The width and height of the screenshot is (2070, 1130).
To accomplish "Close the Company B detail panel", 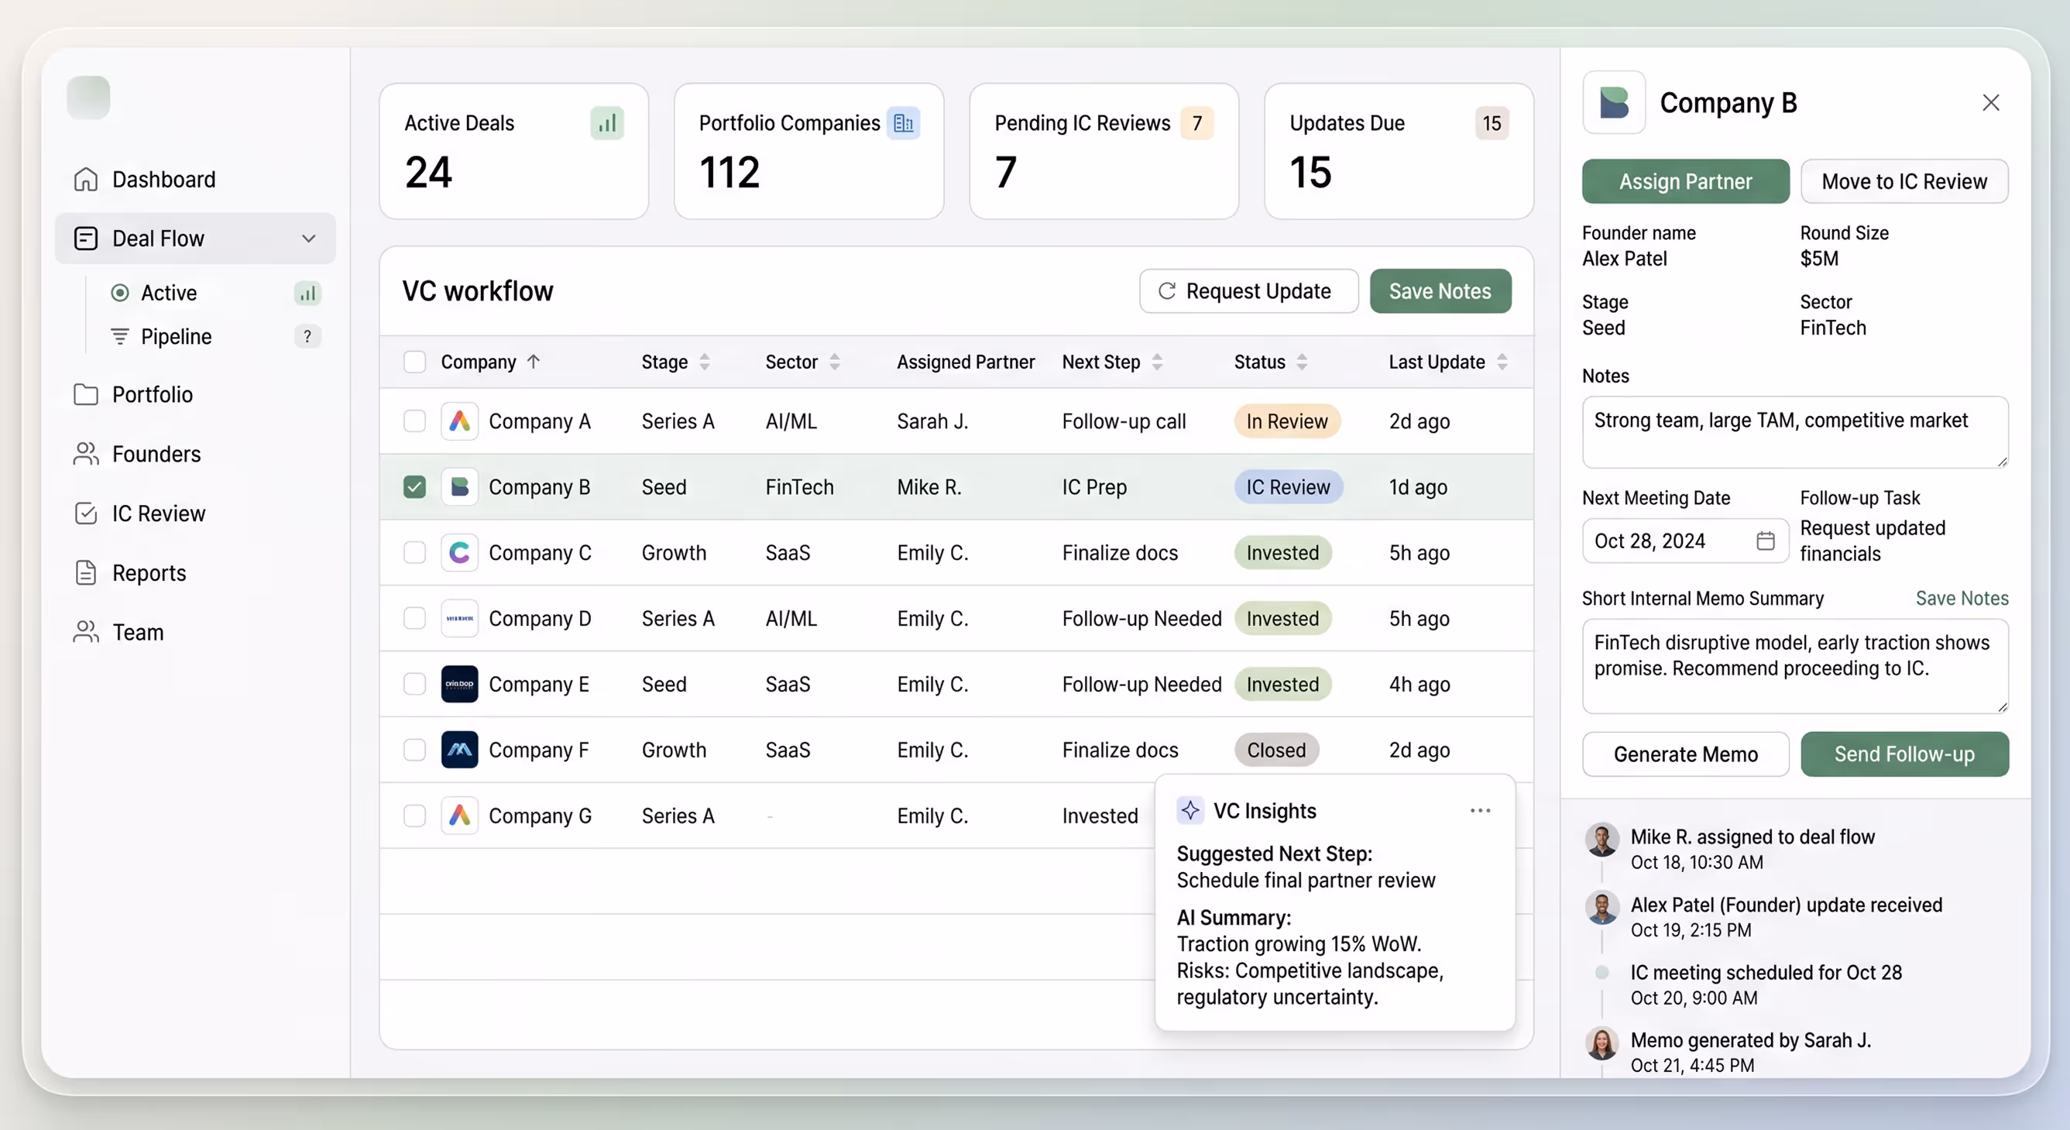I will pos(1990,103).
